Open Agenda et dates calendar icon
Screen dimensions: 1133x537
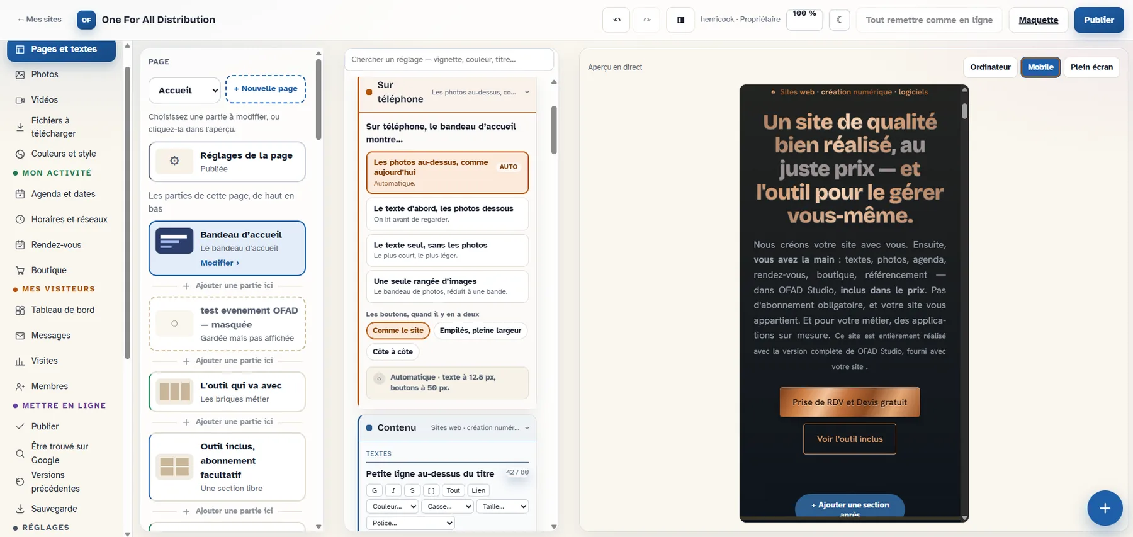[20, 194]
